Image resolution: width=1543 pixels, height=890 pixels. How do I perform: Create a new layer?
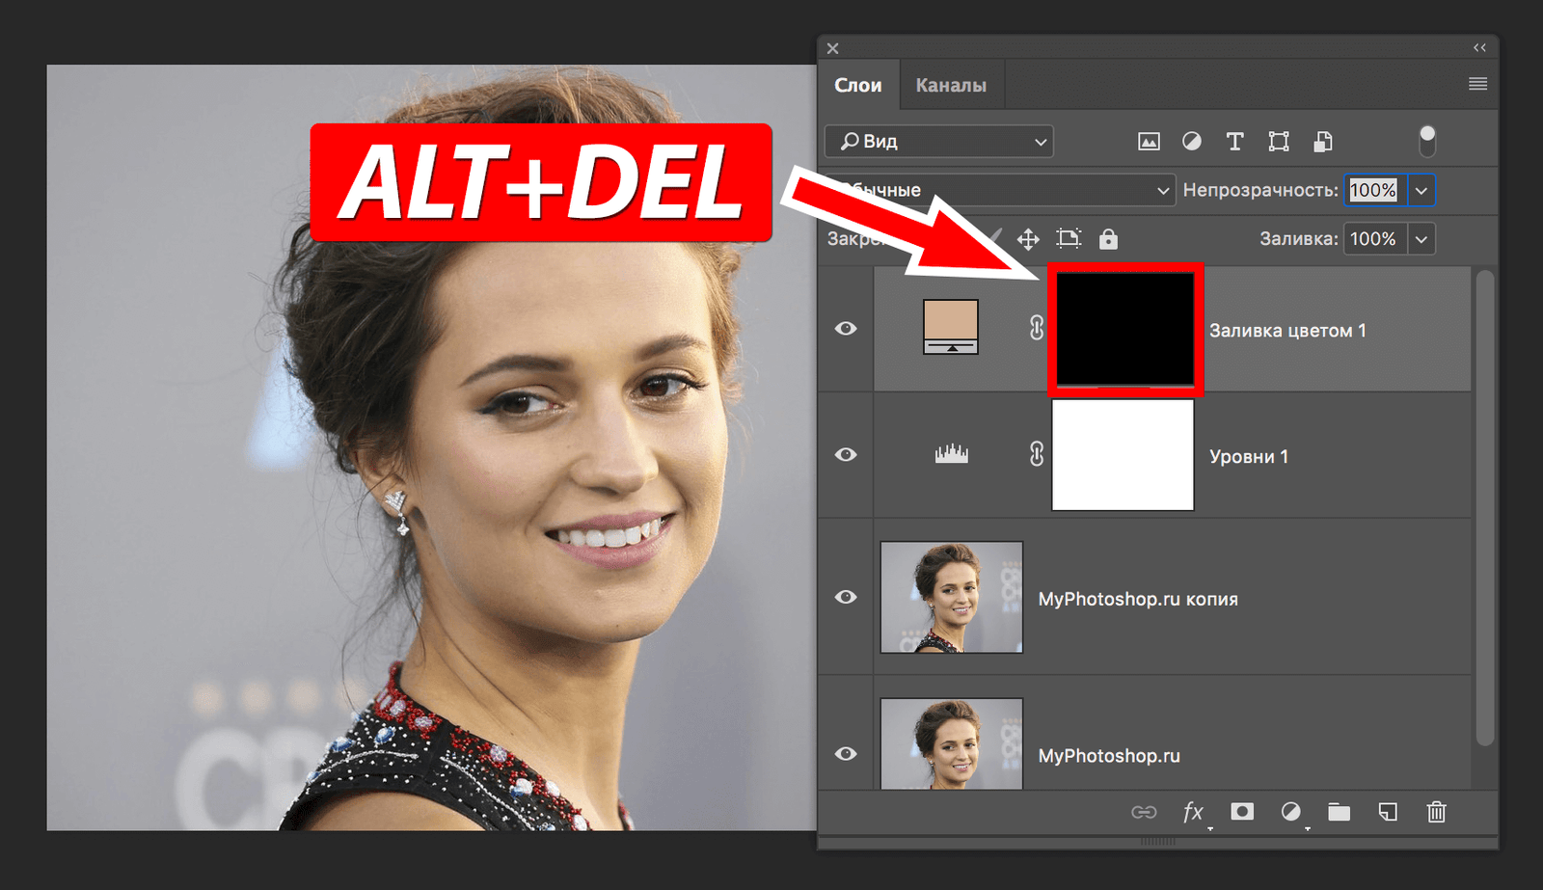pyautogui.click(x=1389, y=813)
